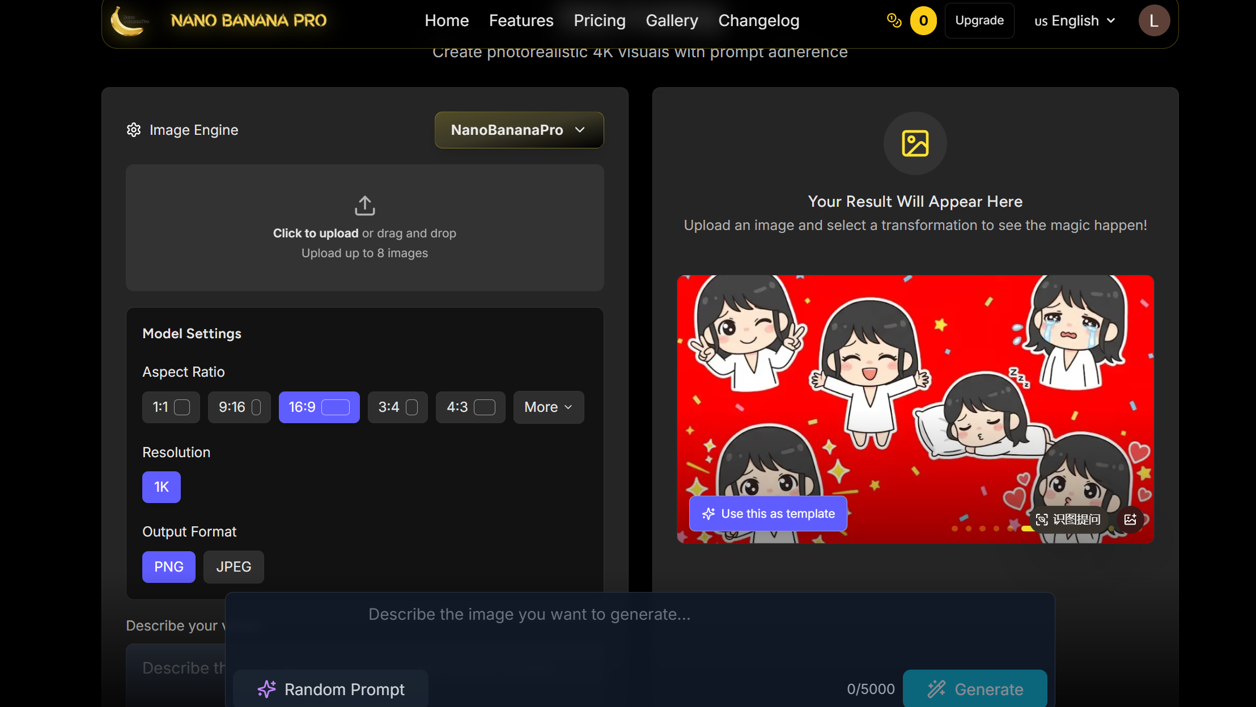1256x707 pixels.
Task: Click Use this as template button
Action: pyautogui.click(x=768, y=514)
